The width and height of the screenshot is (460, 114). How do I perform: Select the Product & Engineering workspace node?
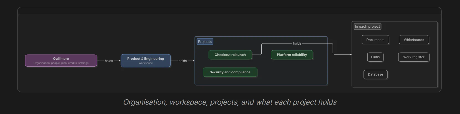[145, 61]
